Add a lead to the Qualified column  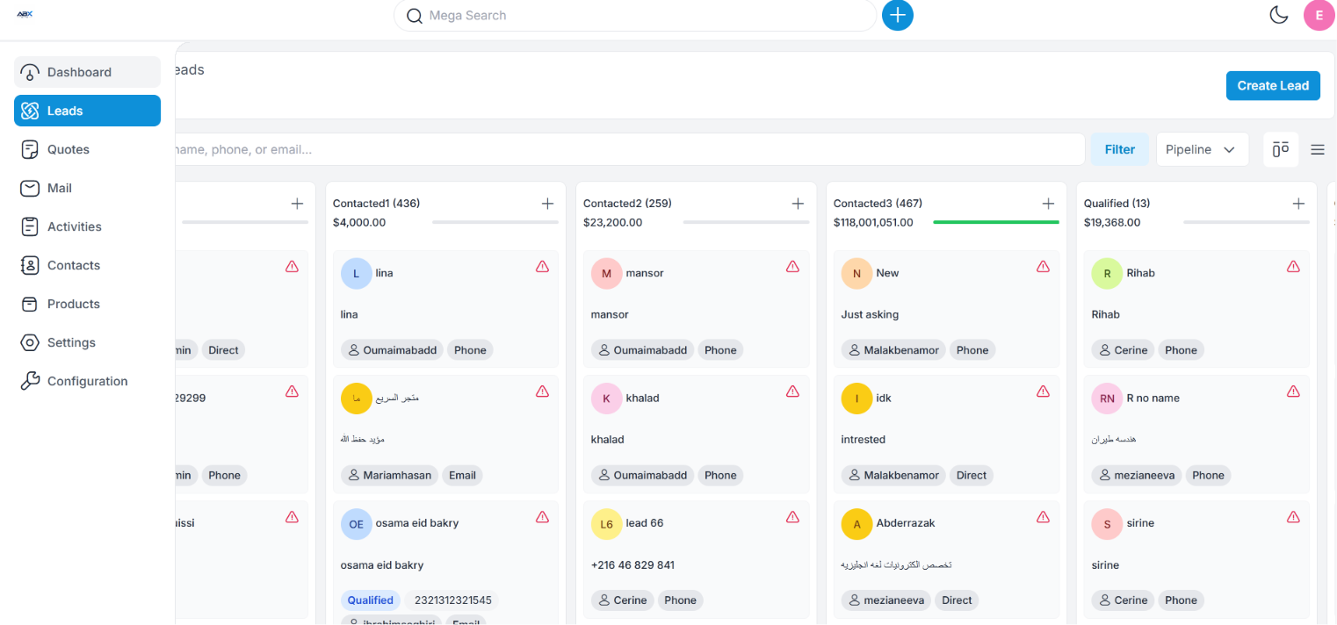point(1298,204)
